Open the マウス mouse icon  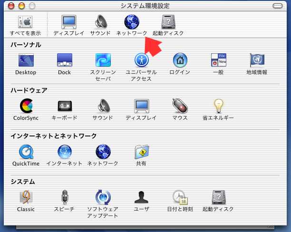180,106
